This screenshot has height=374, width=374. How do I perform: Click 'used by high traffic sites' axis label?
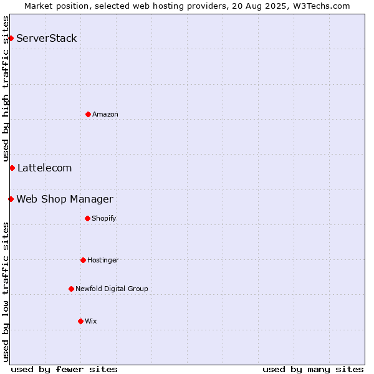pos(5,89)
